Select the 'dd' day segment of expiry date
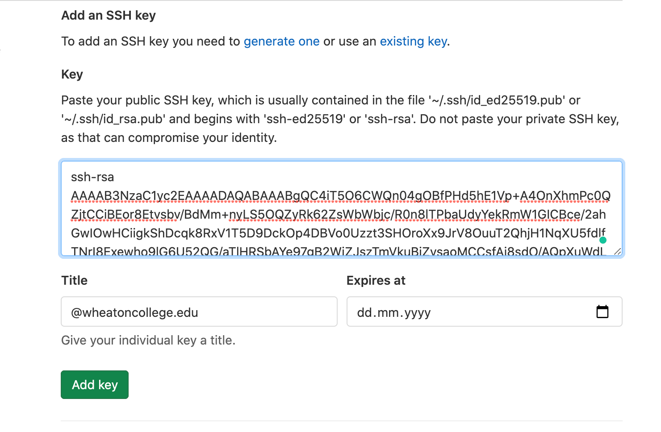Viewport: 661px width, 432px height. click(x=364, y=312)
